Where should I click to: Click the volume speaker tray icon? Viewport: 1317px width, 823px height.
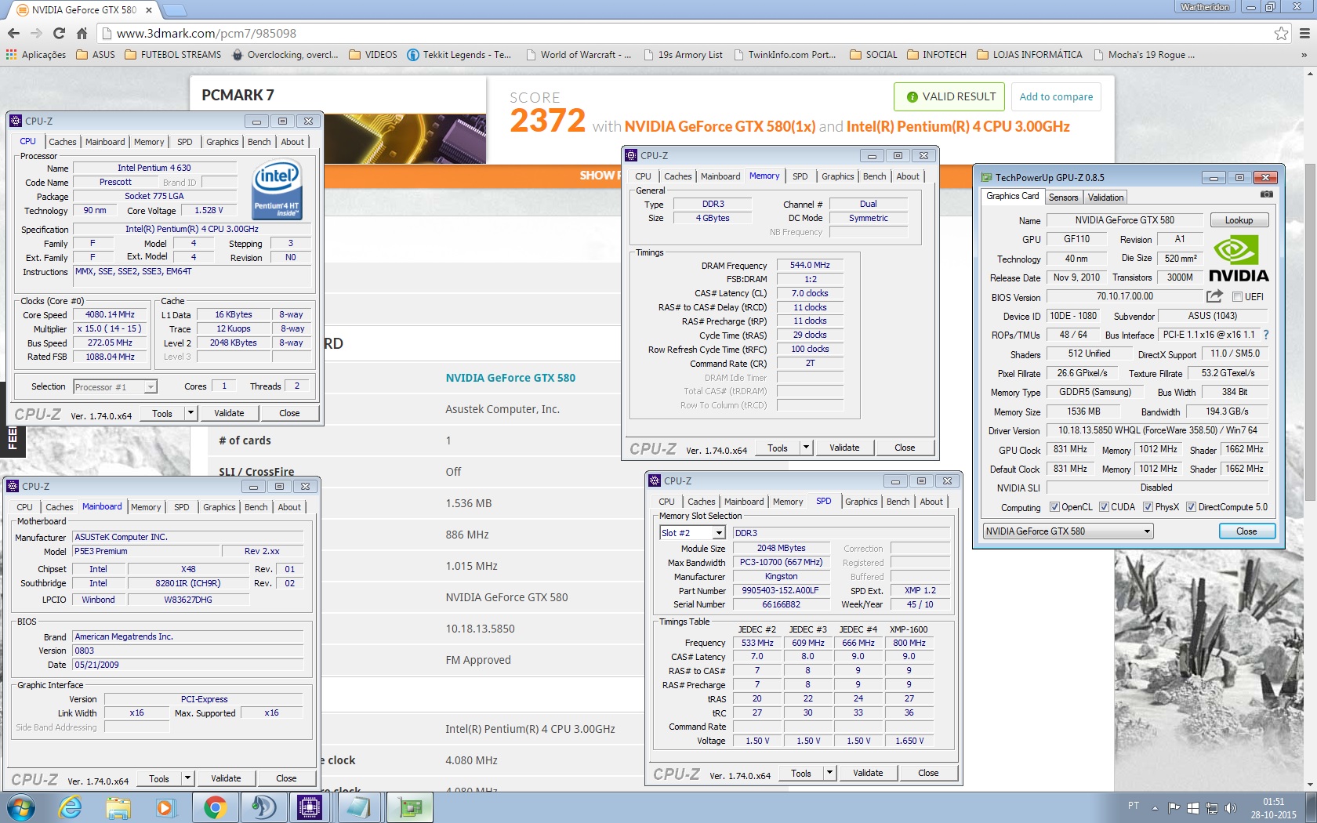tap(1230, 808)
